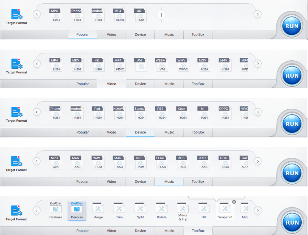308x235 pixels.
Task: Choose the iPad device profile
Action: pyautogui.click(x=98, y=113)
